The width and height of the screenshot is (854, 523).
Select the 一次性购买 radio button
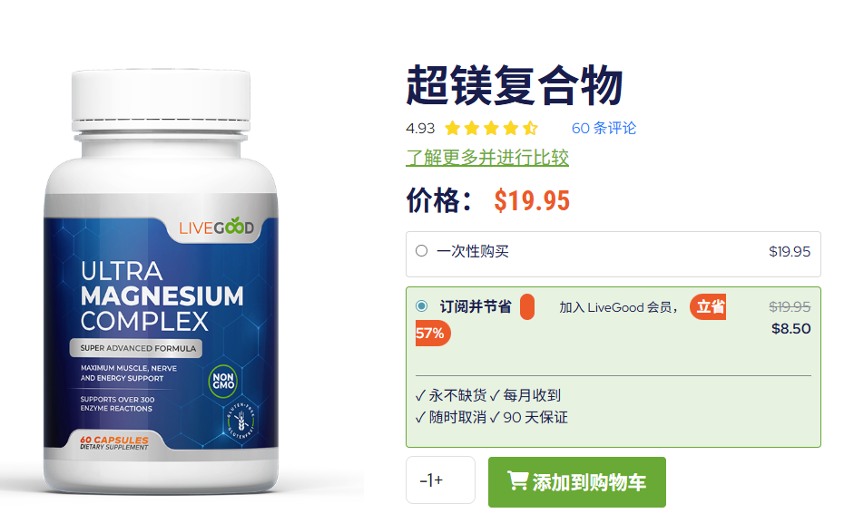click(x=421, y=251)
